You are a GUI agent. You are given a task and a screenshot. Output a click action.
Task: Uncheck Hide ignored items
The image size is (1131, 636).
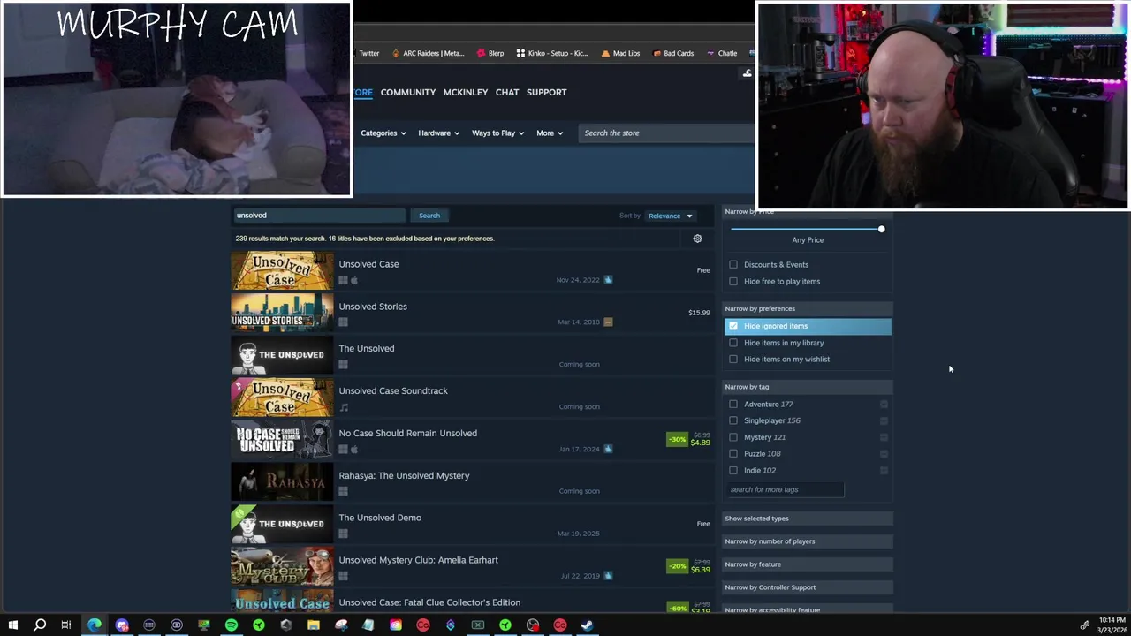coord(733,326)
